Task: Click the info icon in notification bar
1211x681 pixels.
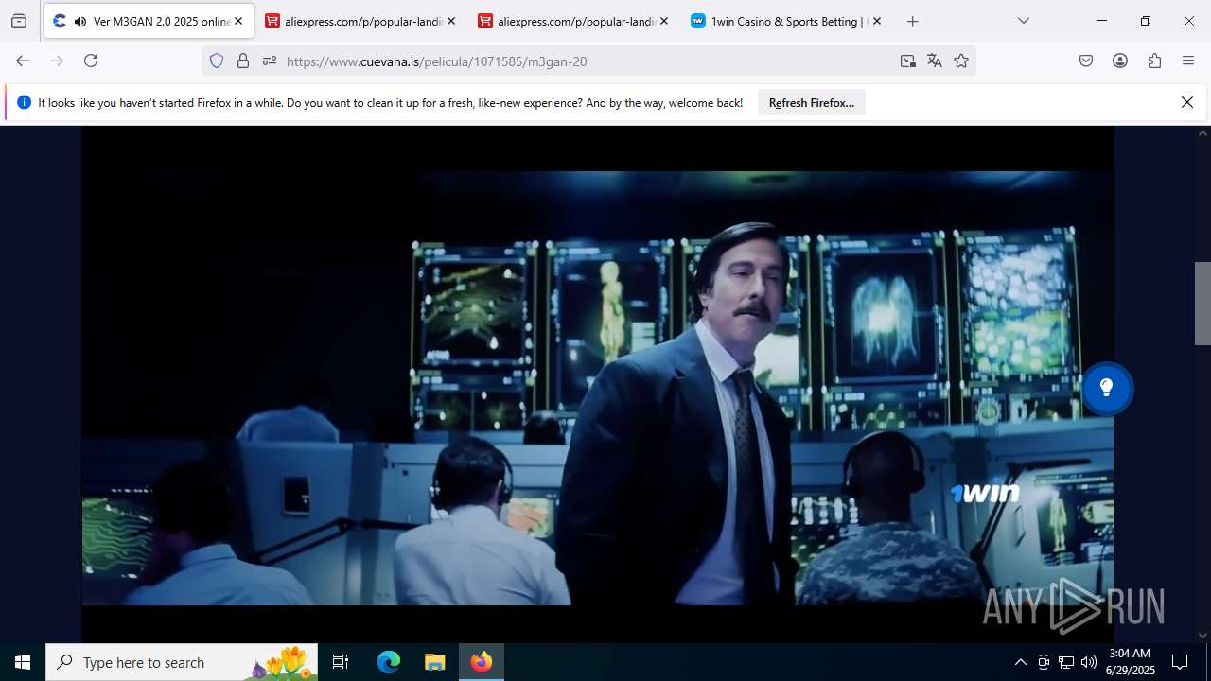Action: click(25, 102)
